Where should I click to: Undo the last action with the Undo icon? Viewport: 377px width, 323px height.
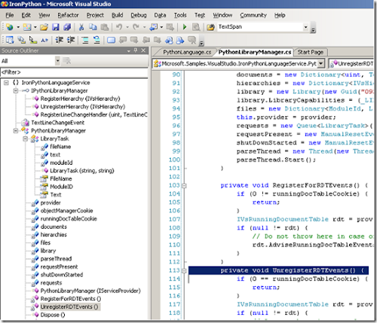point(119,27)
